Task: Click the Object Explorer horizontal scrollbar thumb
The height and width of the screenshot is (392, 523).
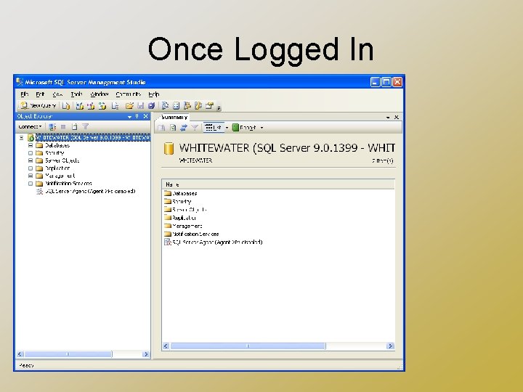Action: point(68,354)
